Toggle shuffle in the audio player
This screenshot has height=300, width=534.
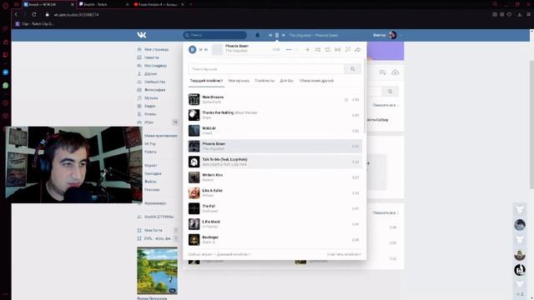(x=317, y=50)
